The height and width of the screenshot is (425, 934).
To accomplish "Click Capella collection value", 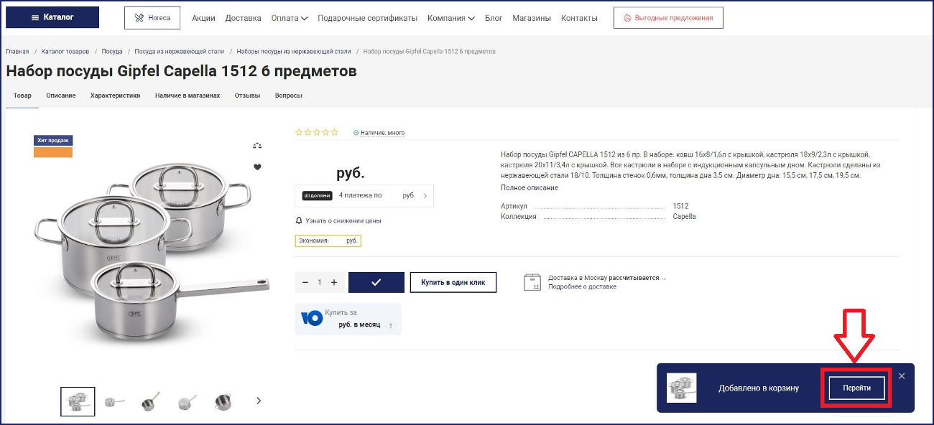I will click(x=684, y=216).
